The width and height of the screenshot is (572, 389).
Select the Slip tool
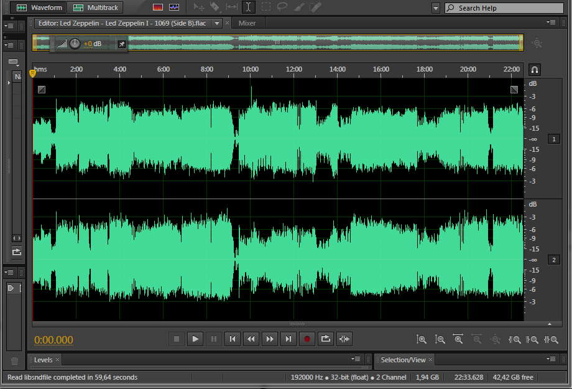[232, 7]
